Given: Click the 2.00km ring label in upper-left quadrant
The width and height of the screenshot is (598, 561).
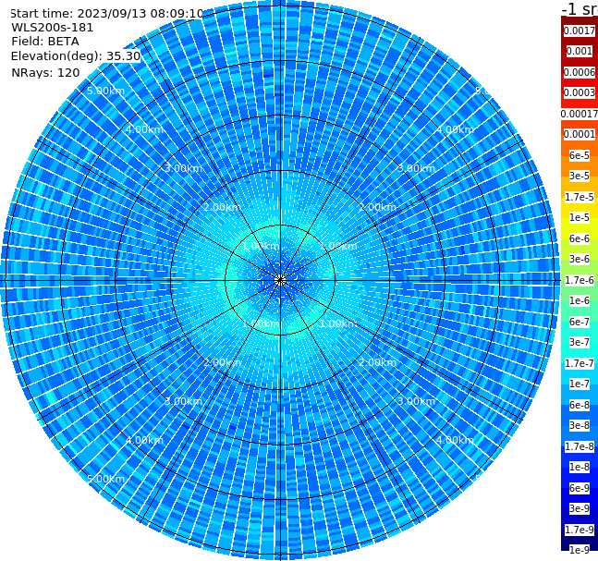Looking at the screenshot, I should pos(223,207).
